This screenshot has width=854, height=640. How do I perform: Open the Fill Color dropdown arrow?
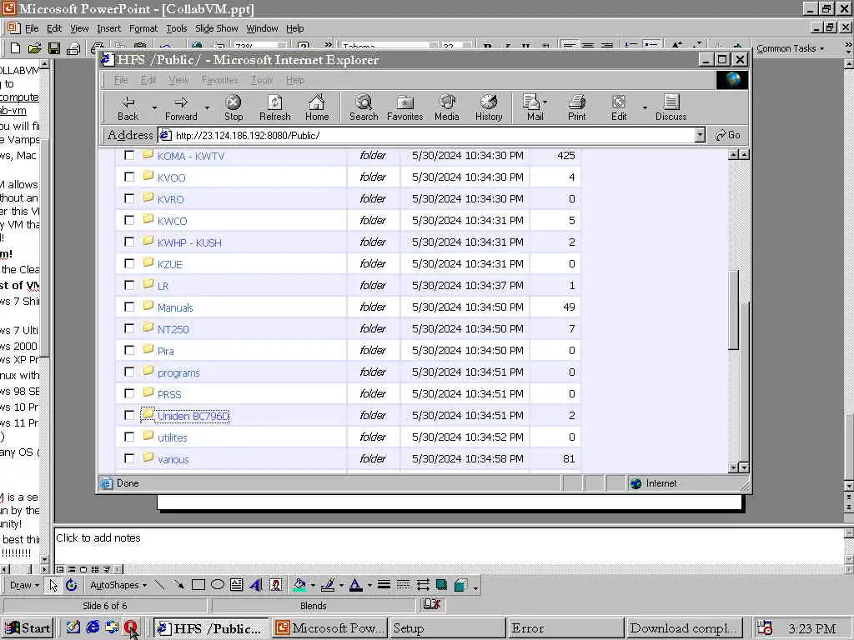click(x=314, y=586)
